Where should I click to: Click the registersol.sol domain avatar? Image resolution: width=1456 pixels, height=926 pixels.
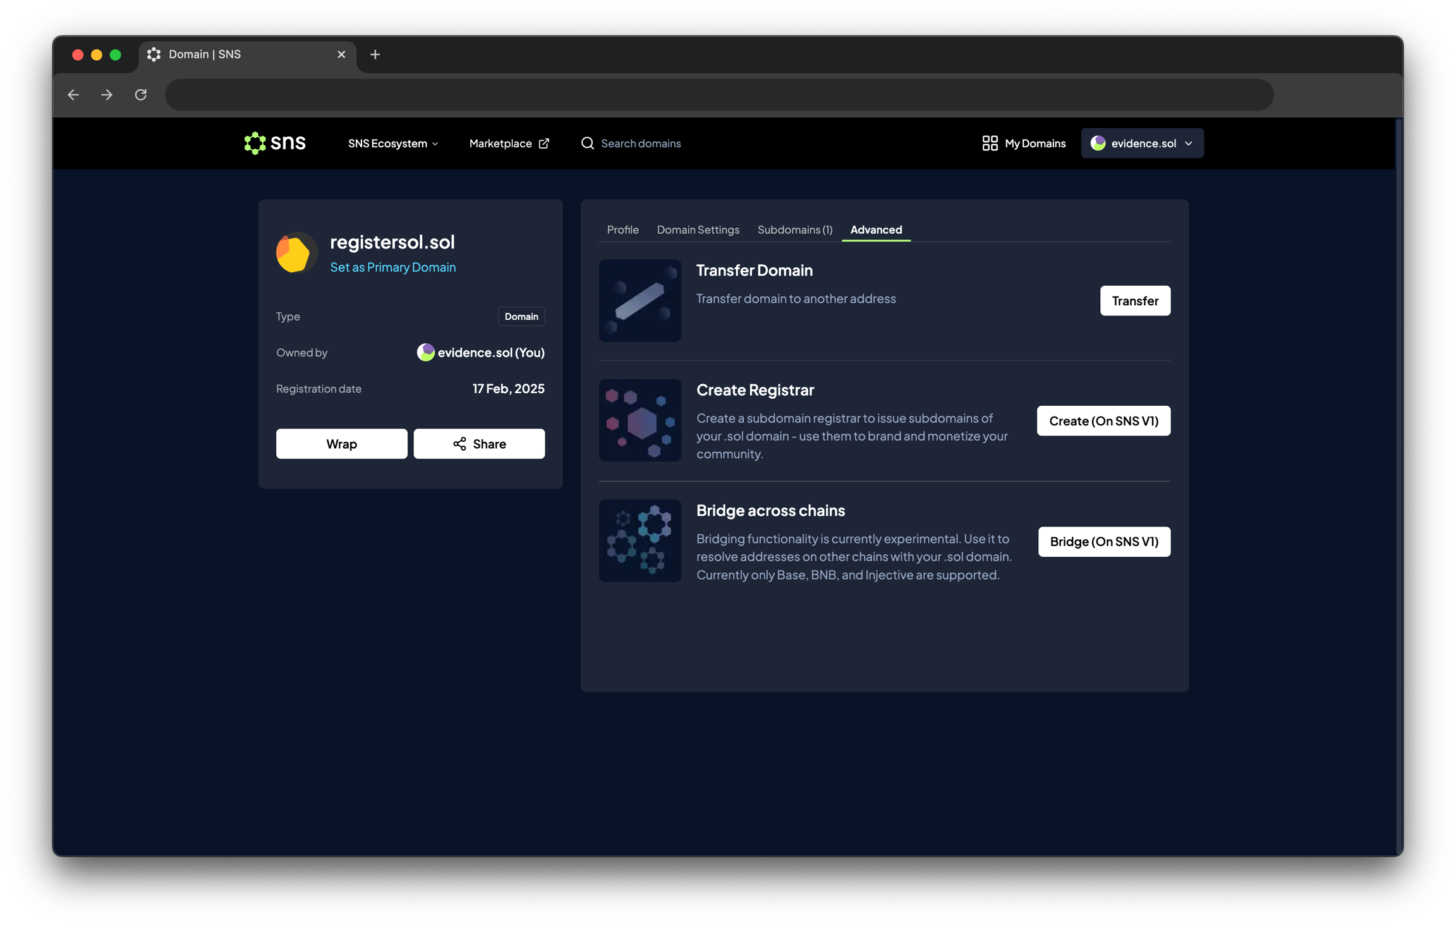[x=296, y=253]
